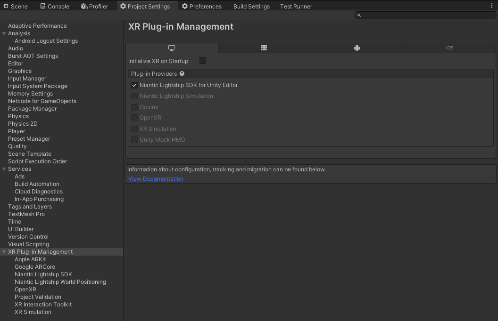Open OpenXR settings in sidebar

pos(25,289)
